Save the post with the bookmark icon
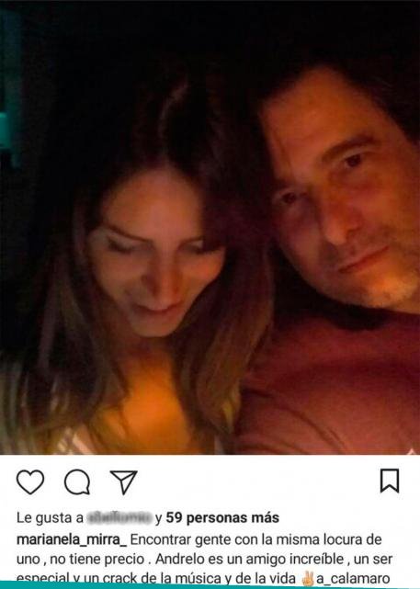Image resolution: width=420 pixels, height=589 pixels. click(x=390, y=481)
